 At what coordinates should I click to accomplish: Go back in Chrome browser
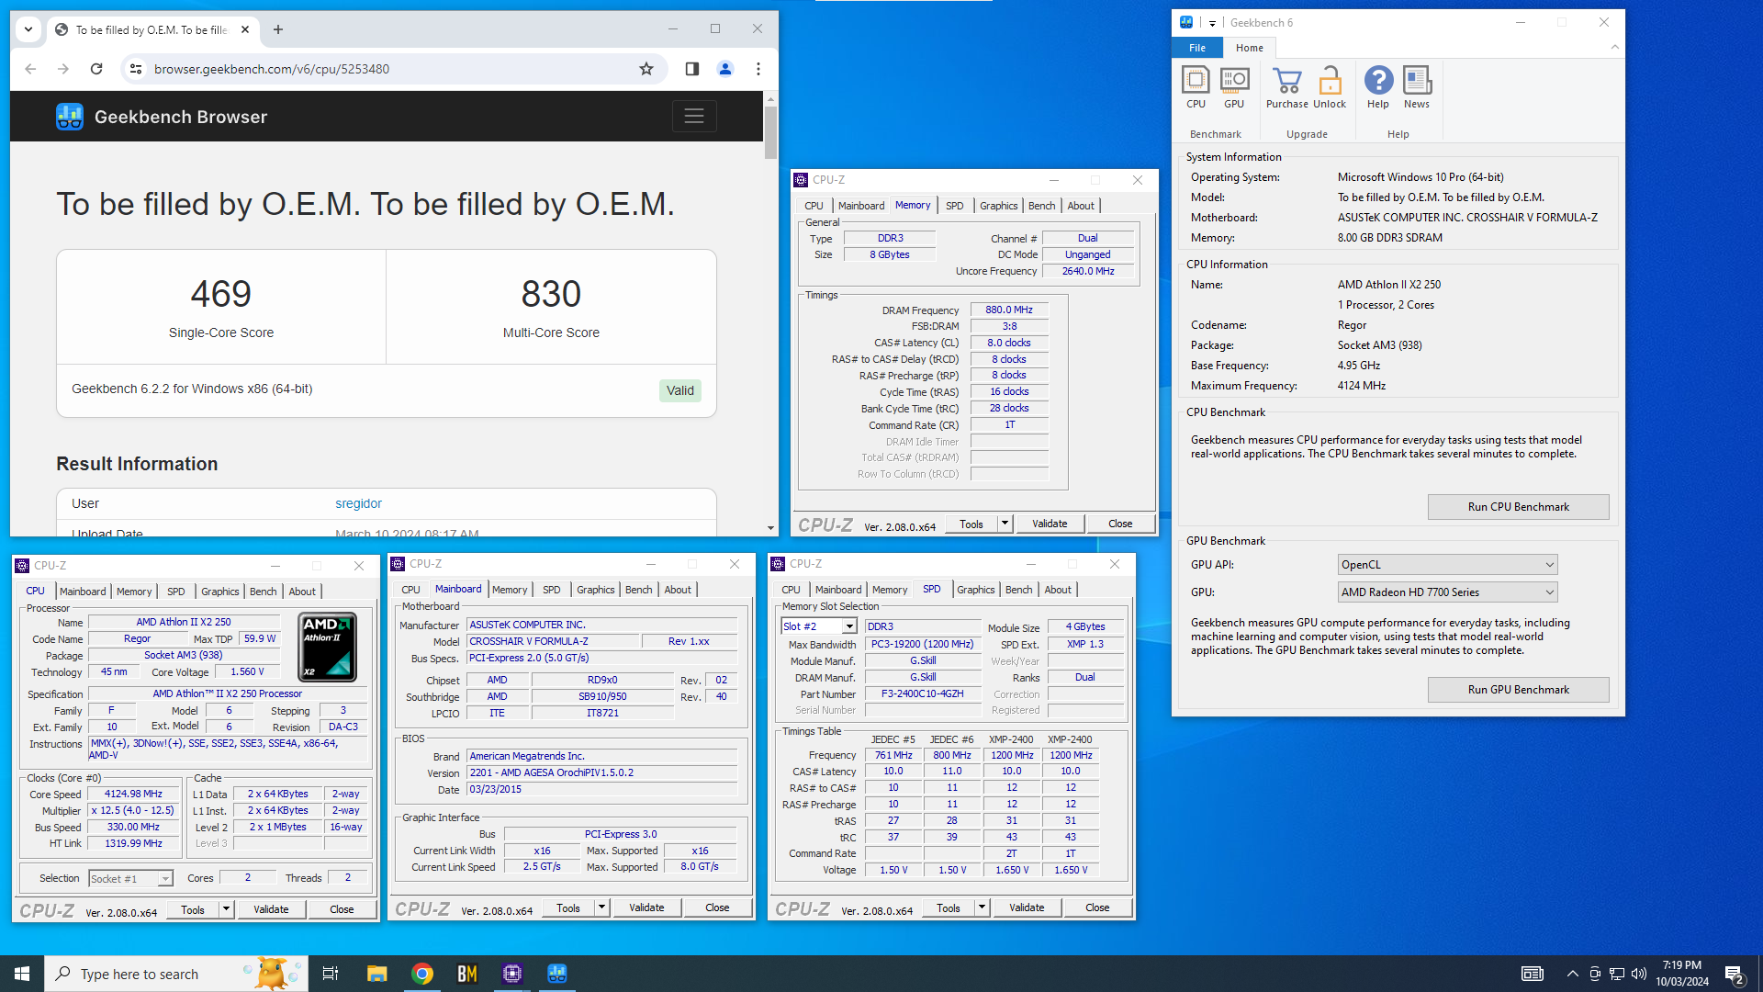click(x=30, y=69)
